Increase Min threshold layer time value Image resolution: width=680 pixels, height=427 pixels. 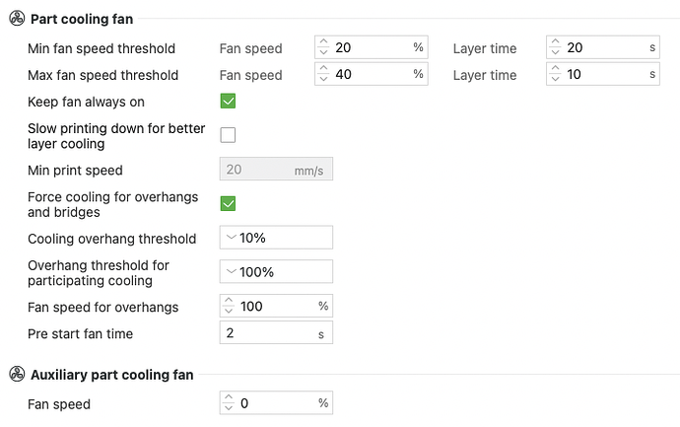(555, 42)
